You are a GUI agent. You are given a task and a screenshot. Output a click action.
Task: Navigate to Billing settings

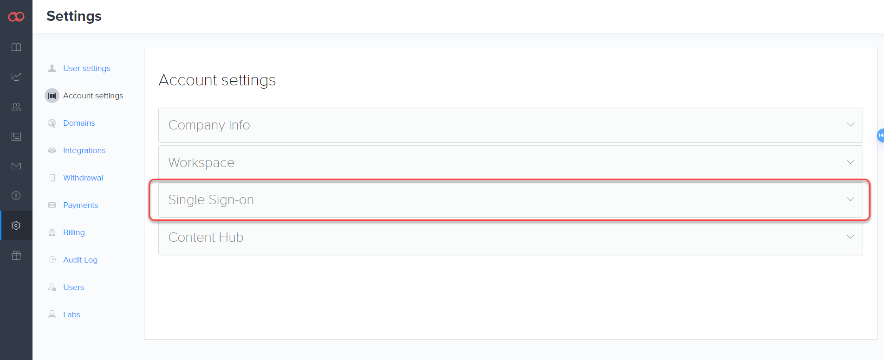[x=74, y=232]
